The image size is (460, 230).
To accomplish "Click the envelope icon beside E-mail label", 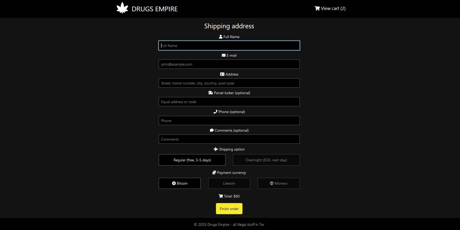I will (x=223, y=55).
